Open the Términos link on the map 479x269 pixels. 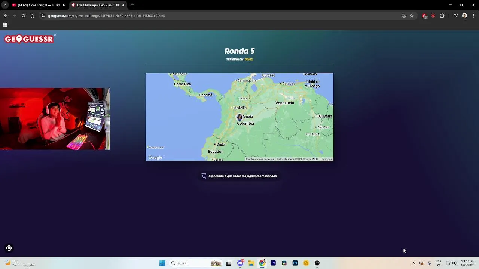pyautogui.click(x=326, y=159)
